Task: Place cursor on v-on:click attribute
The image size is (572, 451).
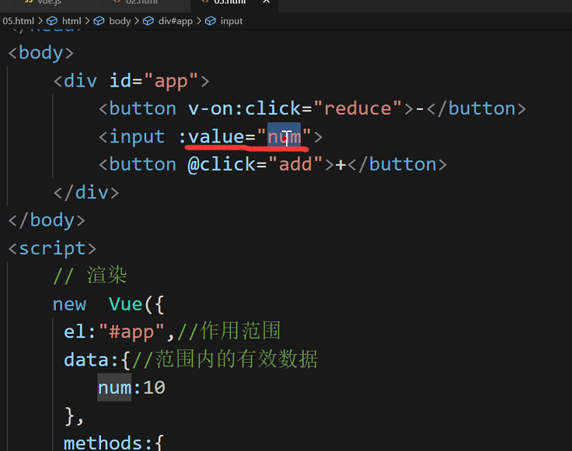Action: coord(244,108)
